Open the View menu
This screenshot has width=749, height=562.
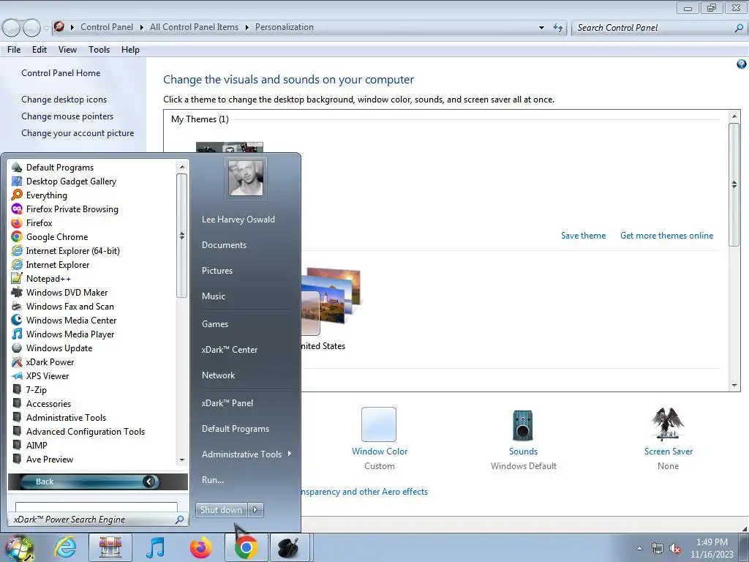(67, 50)
